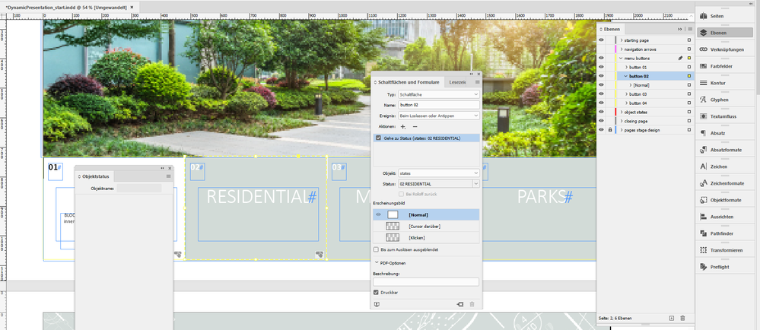Open the Typ dropdown
760x330 pixels.
(439, 94)
